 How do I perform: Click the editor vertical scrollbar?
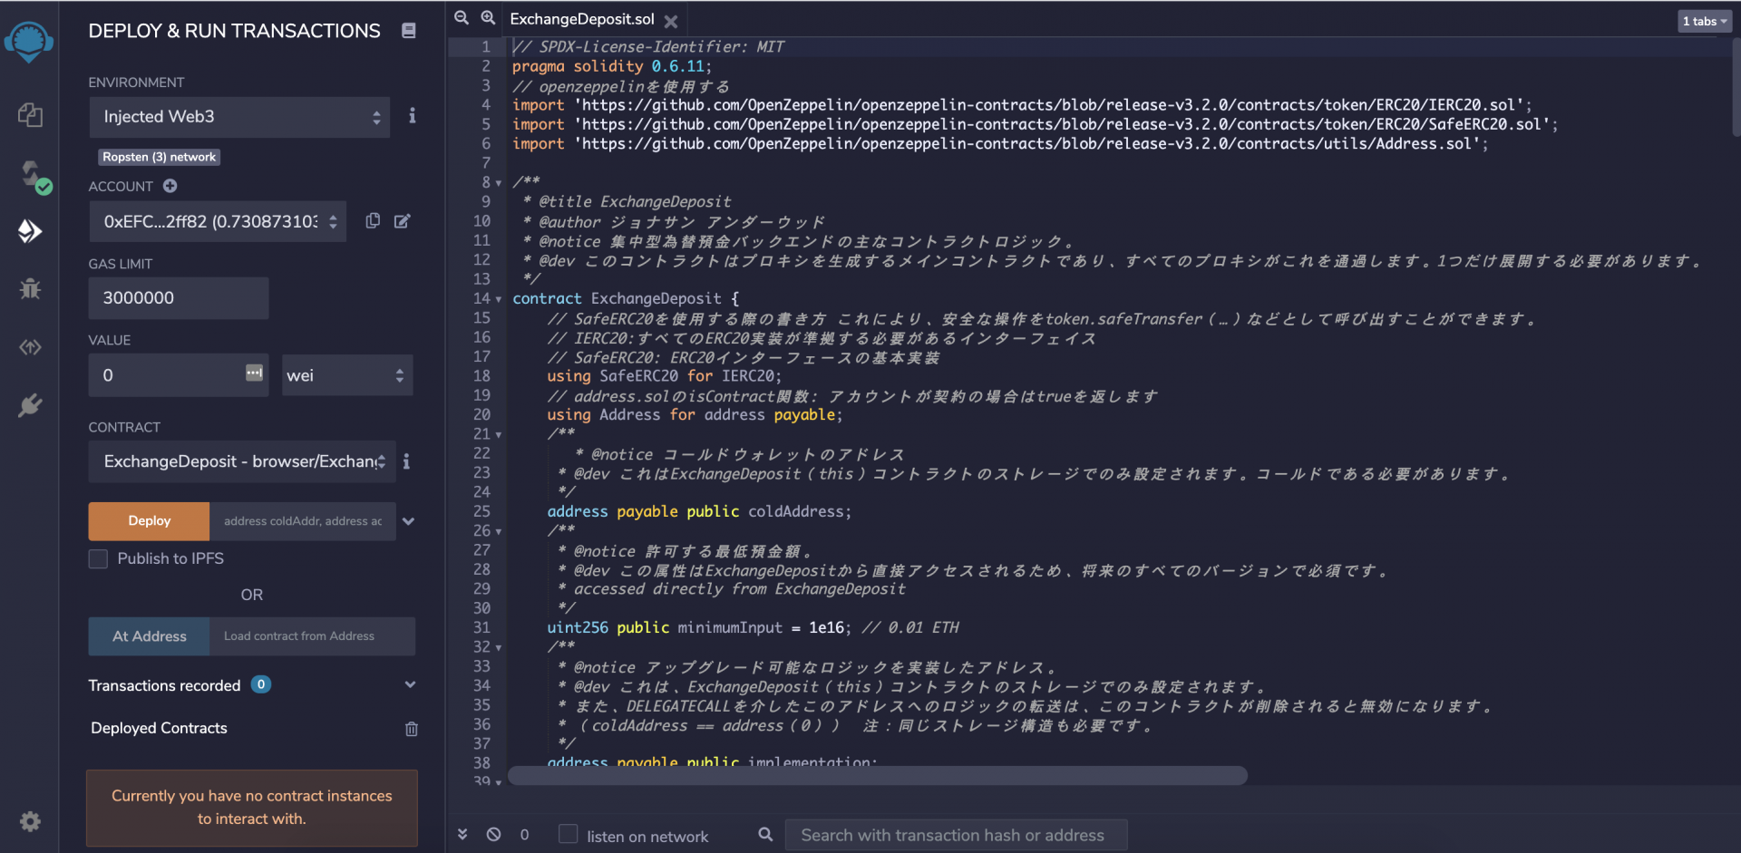point(1736,86)
